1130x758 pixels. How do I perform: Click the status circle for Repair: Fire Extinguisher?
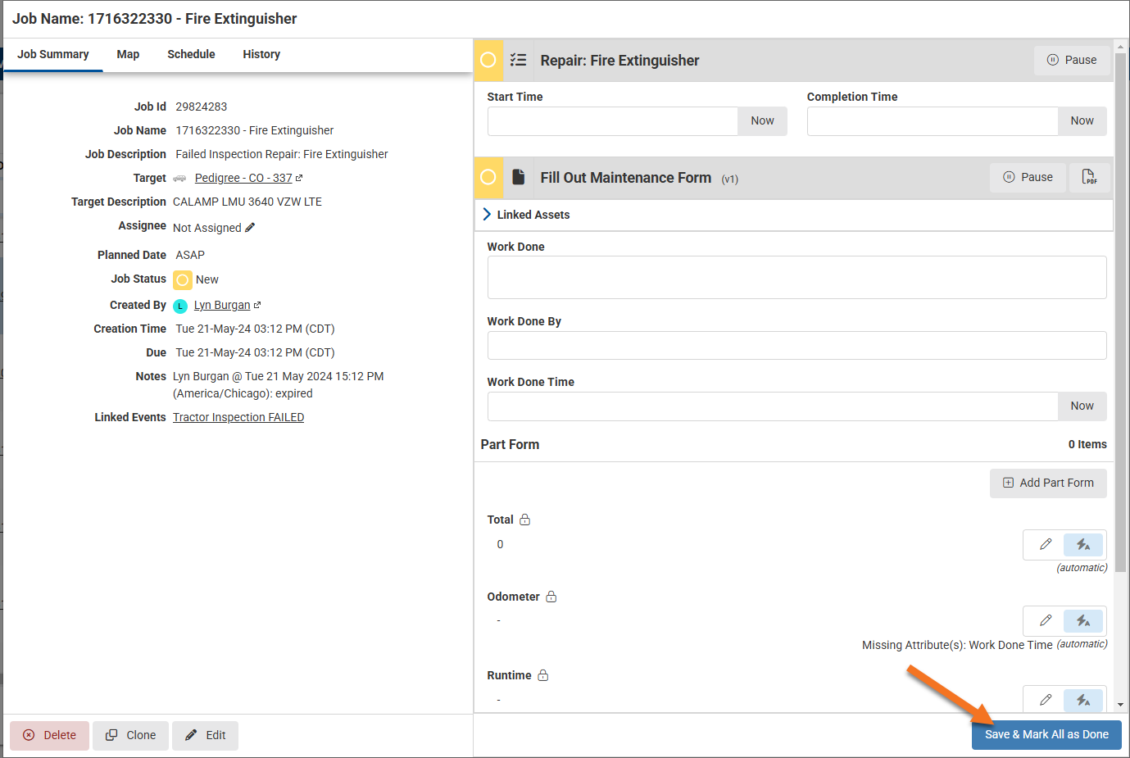(x=488, y=60)
